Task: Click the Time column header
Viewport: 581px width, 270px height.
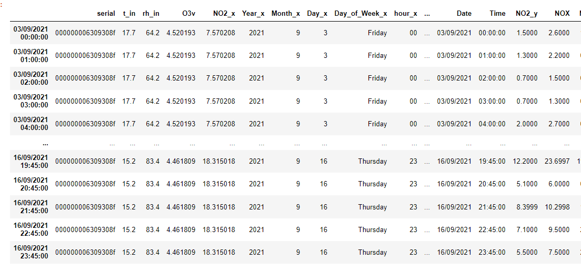Action: [x=497, y=14]
